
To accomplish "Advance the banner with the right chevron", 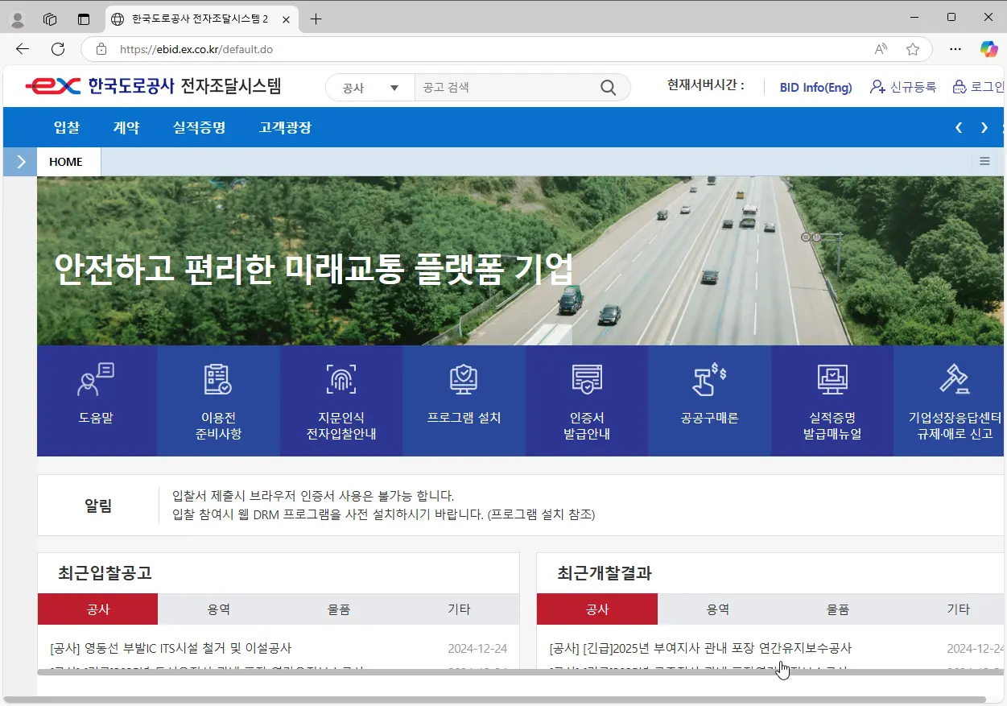I will [983, 127].
